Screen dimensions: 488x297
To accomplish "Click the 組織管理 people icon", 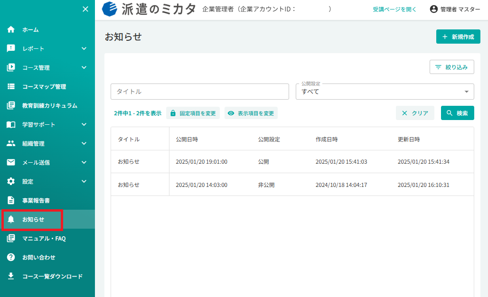I will point(11,143).
